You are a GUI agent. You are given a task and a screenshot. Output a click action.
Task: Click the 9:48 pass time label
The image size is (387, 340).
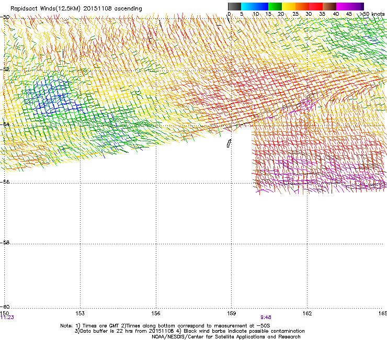[266, 318]
